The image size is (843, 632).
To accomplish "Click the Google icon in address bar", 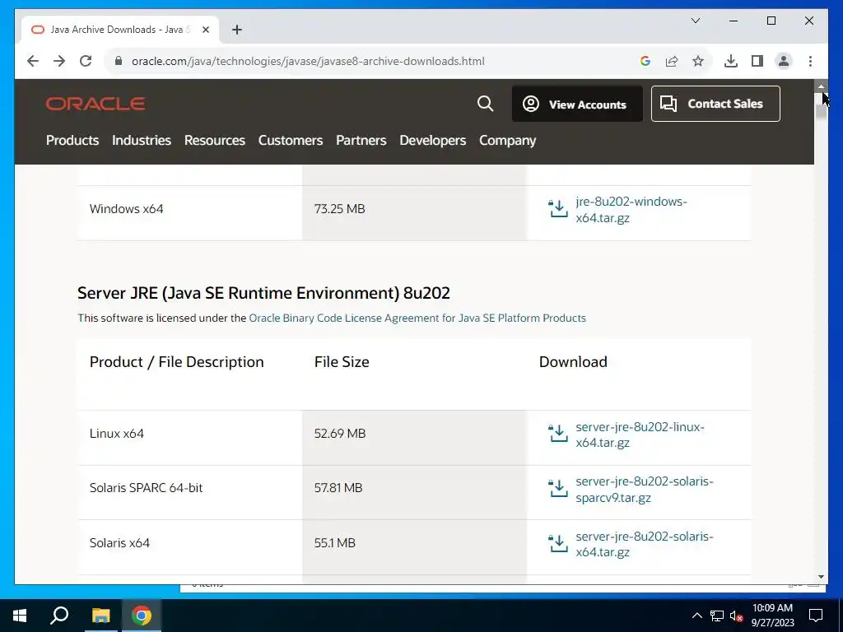I will coord(645,61).
